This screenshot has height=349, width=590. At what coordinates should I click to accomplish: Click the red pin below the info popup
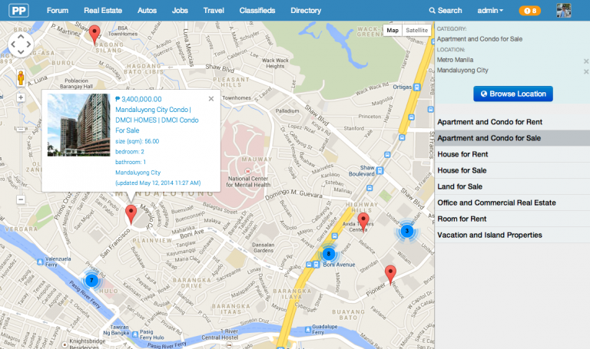(131, 216)
